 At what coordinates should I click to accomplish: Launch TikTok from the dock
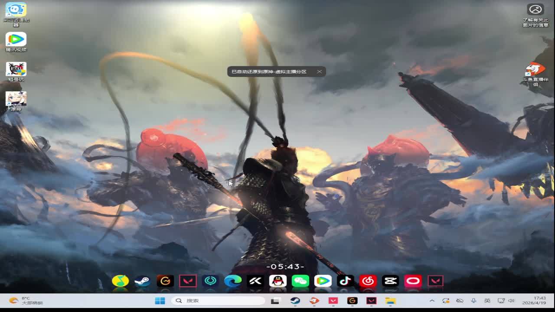pyautogui.click(x=345, y=281)
